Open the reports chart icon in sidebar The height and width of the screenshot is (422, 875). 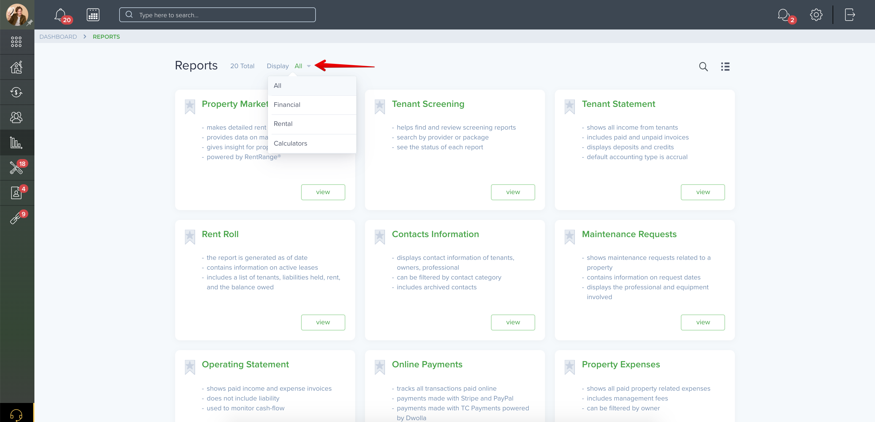16,142
